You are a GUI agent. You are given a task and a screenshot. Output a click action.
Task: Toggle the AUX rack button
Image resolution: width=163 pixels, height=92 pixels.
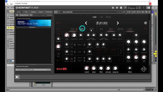pos(146,12)
